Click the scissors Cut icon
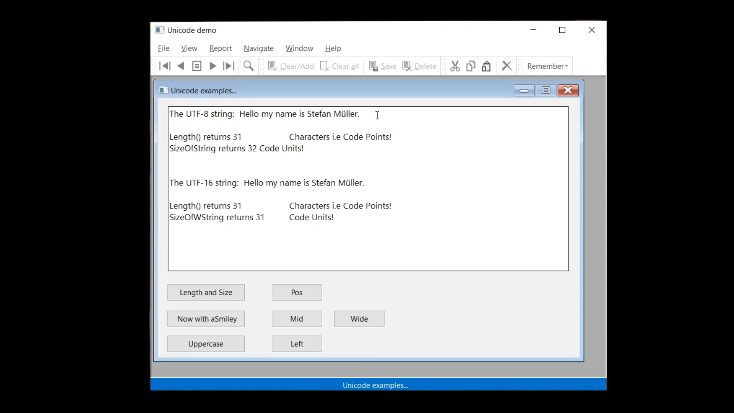Screen dimensions: 734x413 455,66
